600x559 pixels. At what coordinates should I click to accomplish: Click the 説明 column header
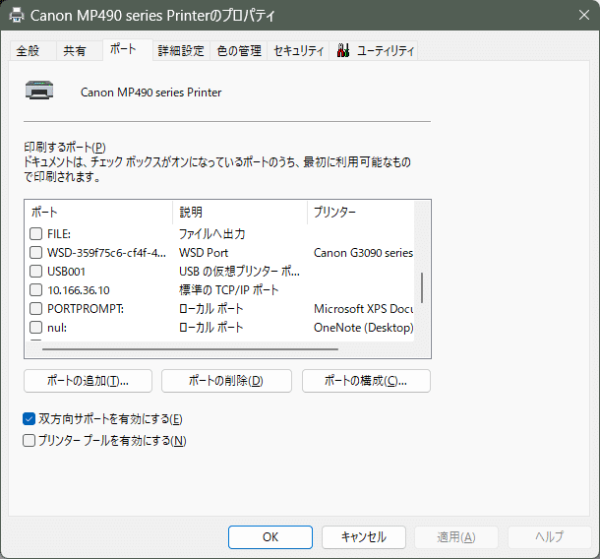click(240, 212)
